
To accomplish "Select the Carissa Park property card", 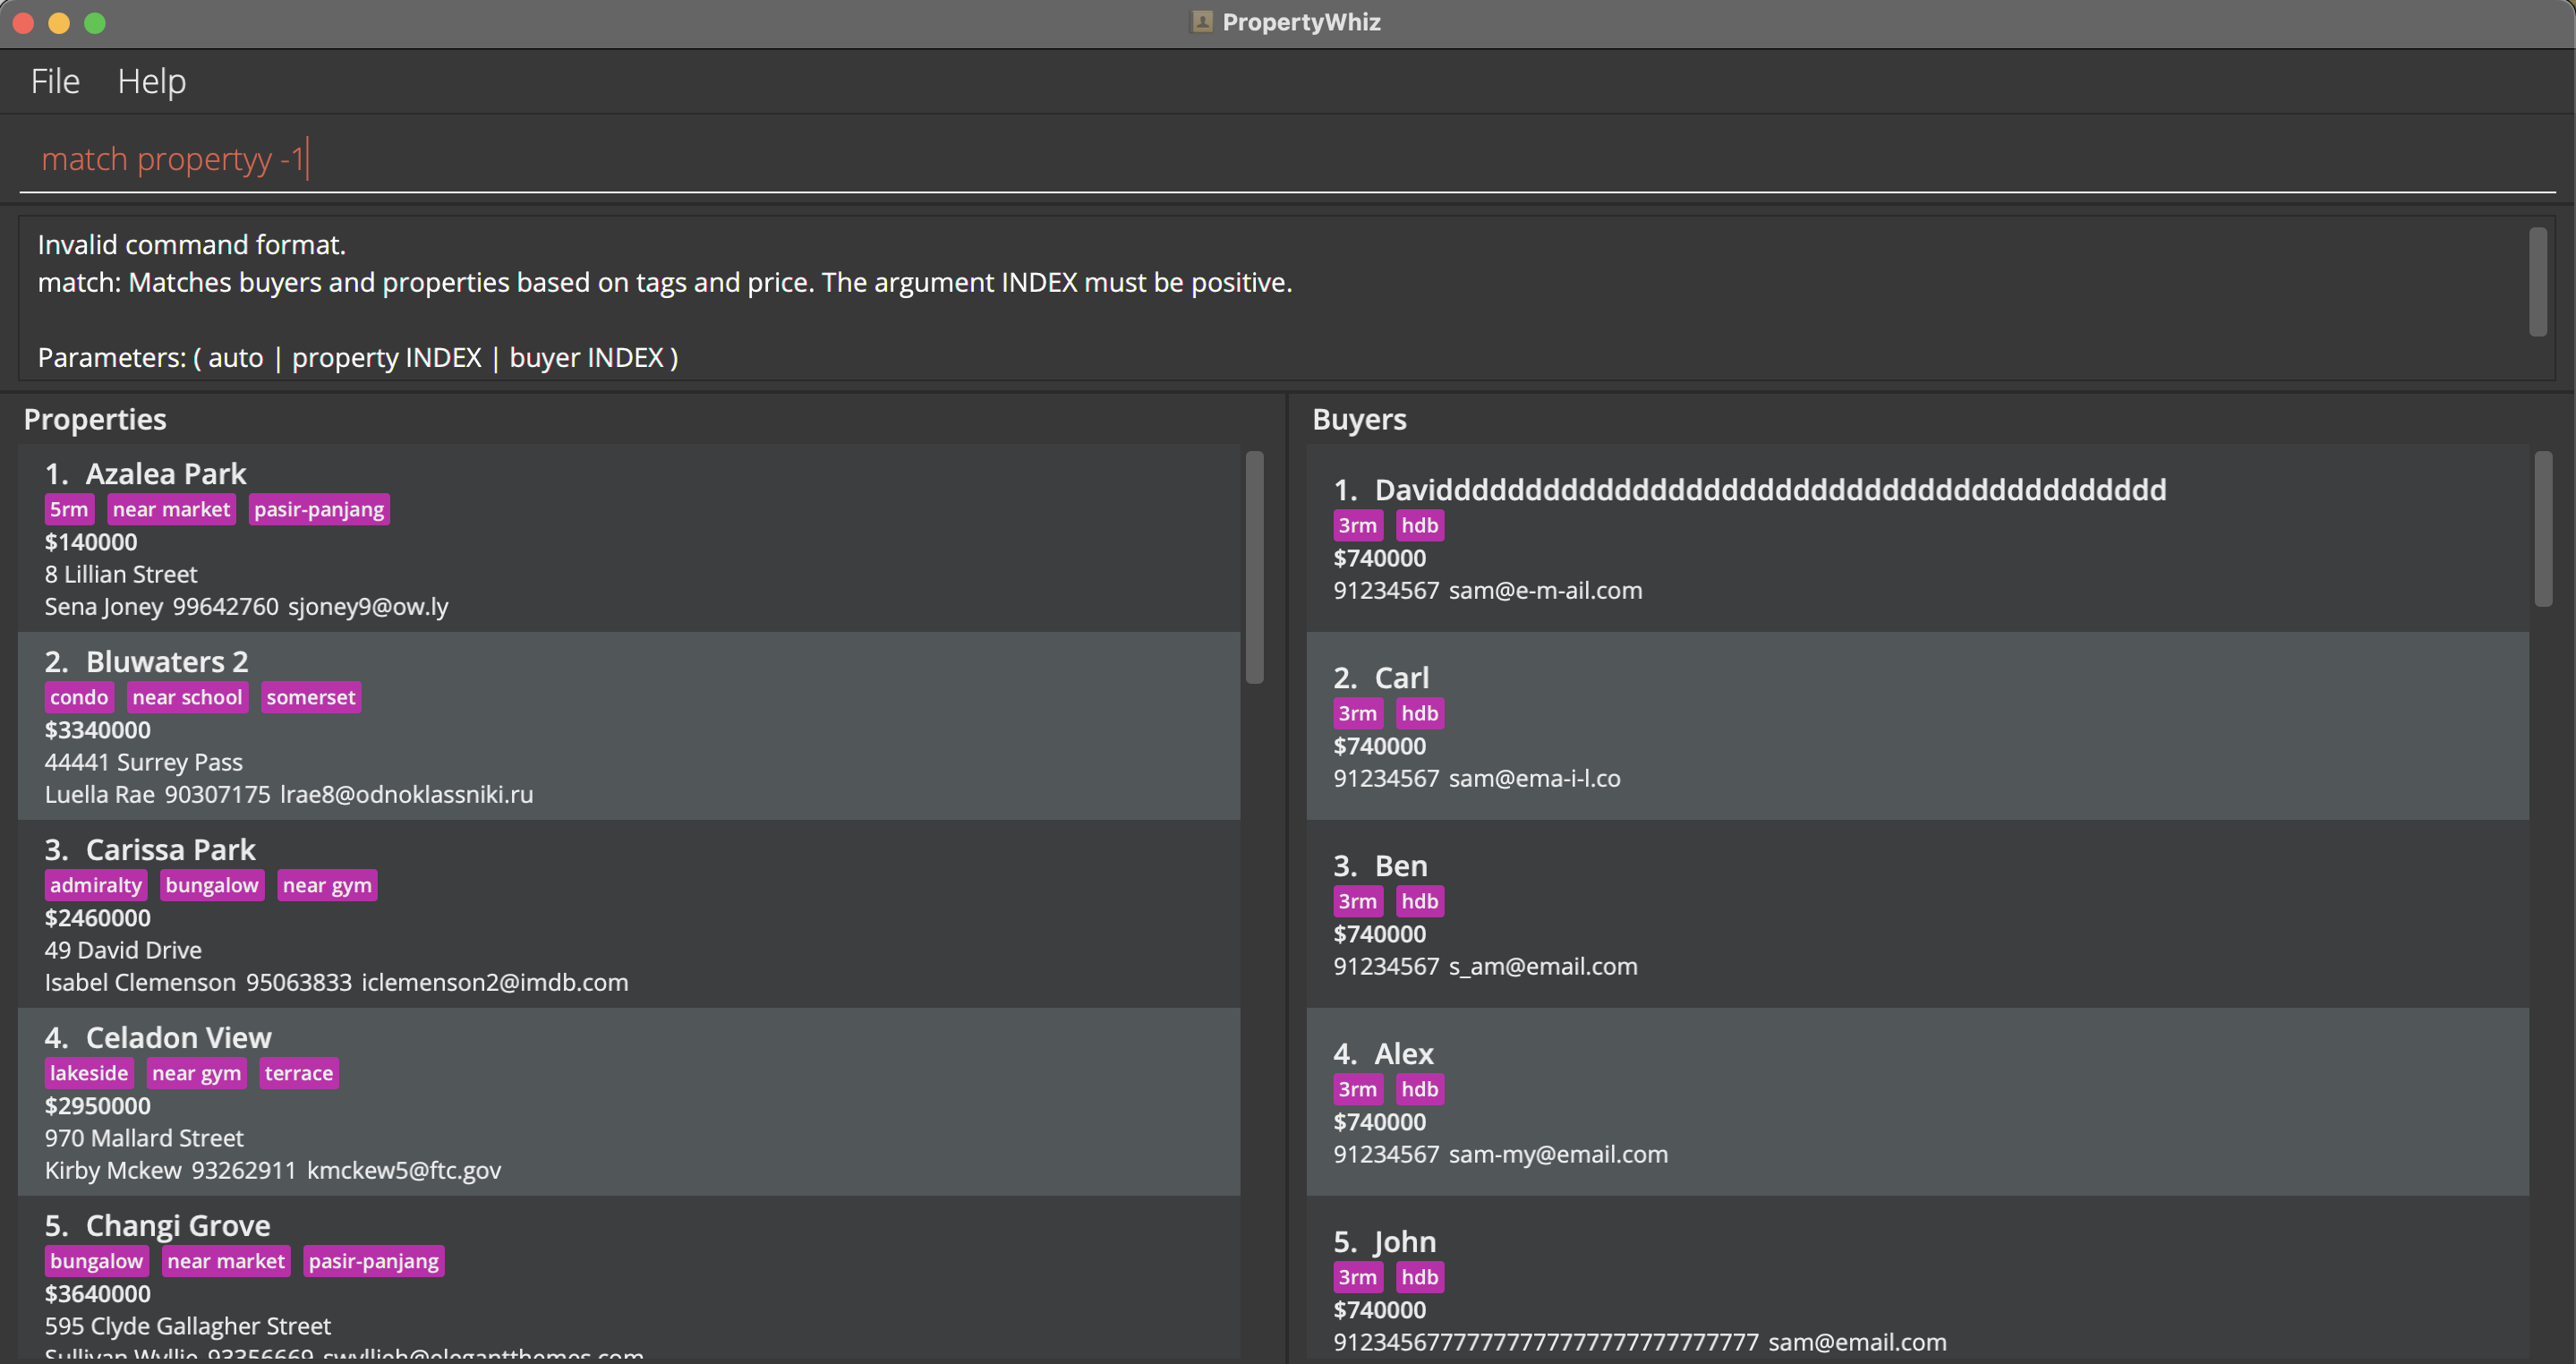I will pos(628,914).
